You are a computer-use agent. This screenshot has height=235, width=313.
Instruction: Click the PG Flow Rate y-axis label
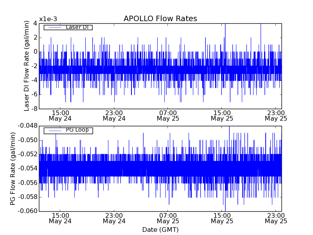(13, 168)
